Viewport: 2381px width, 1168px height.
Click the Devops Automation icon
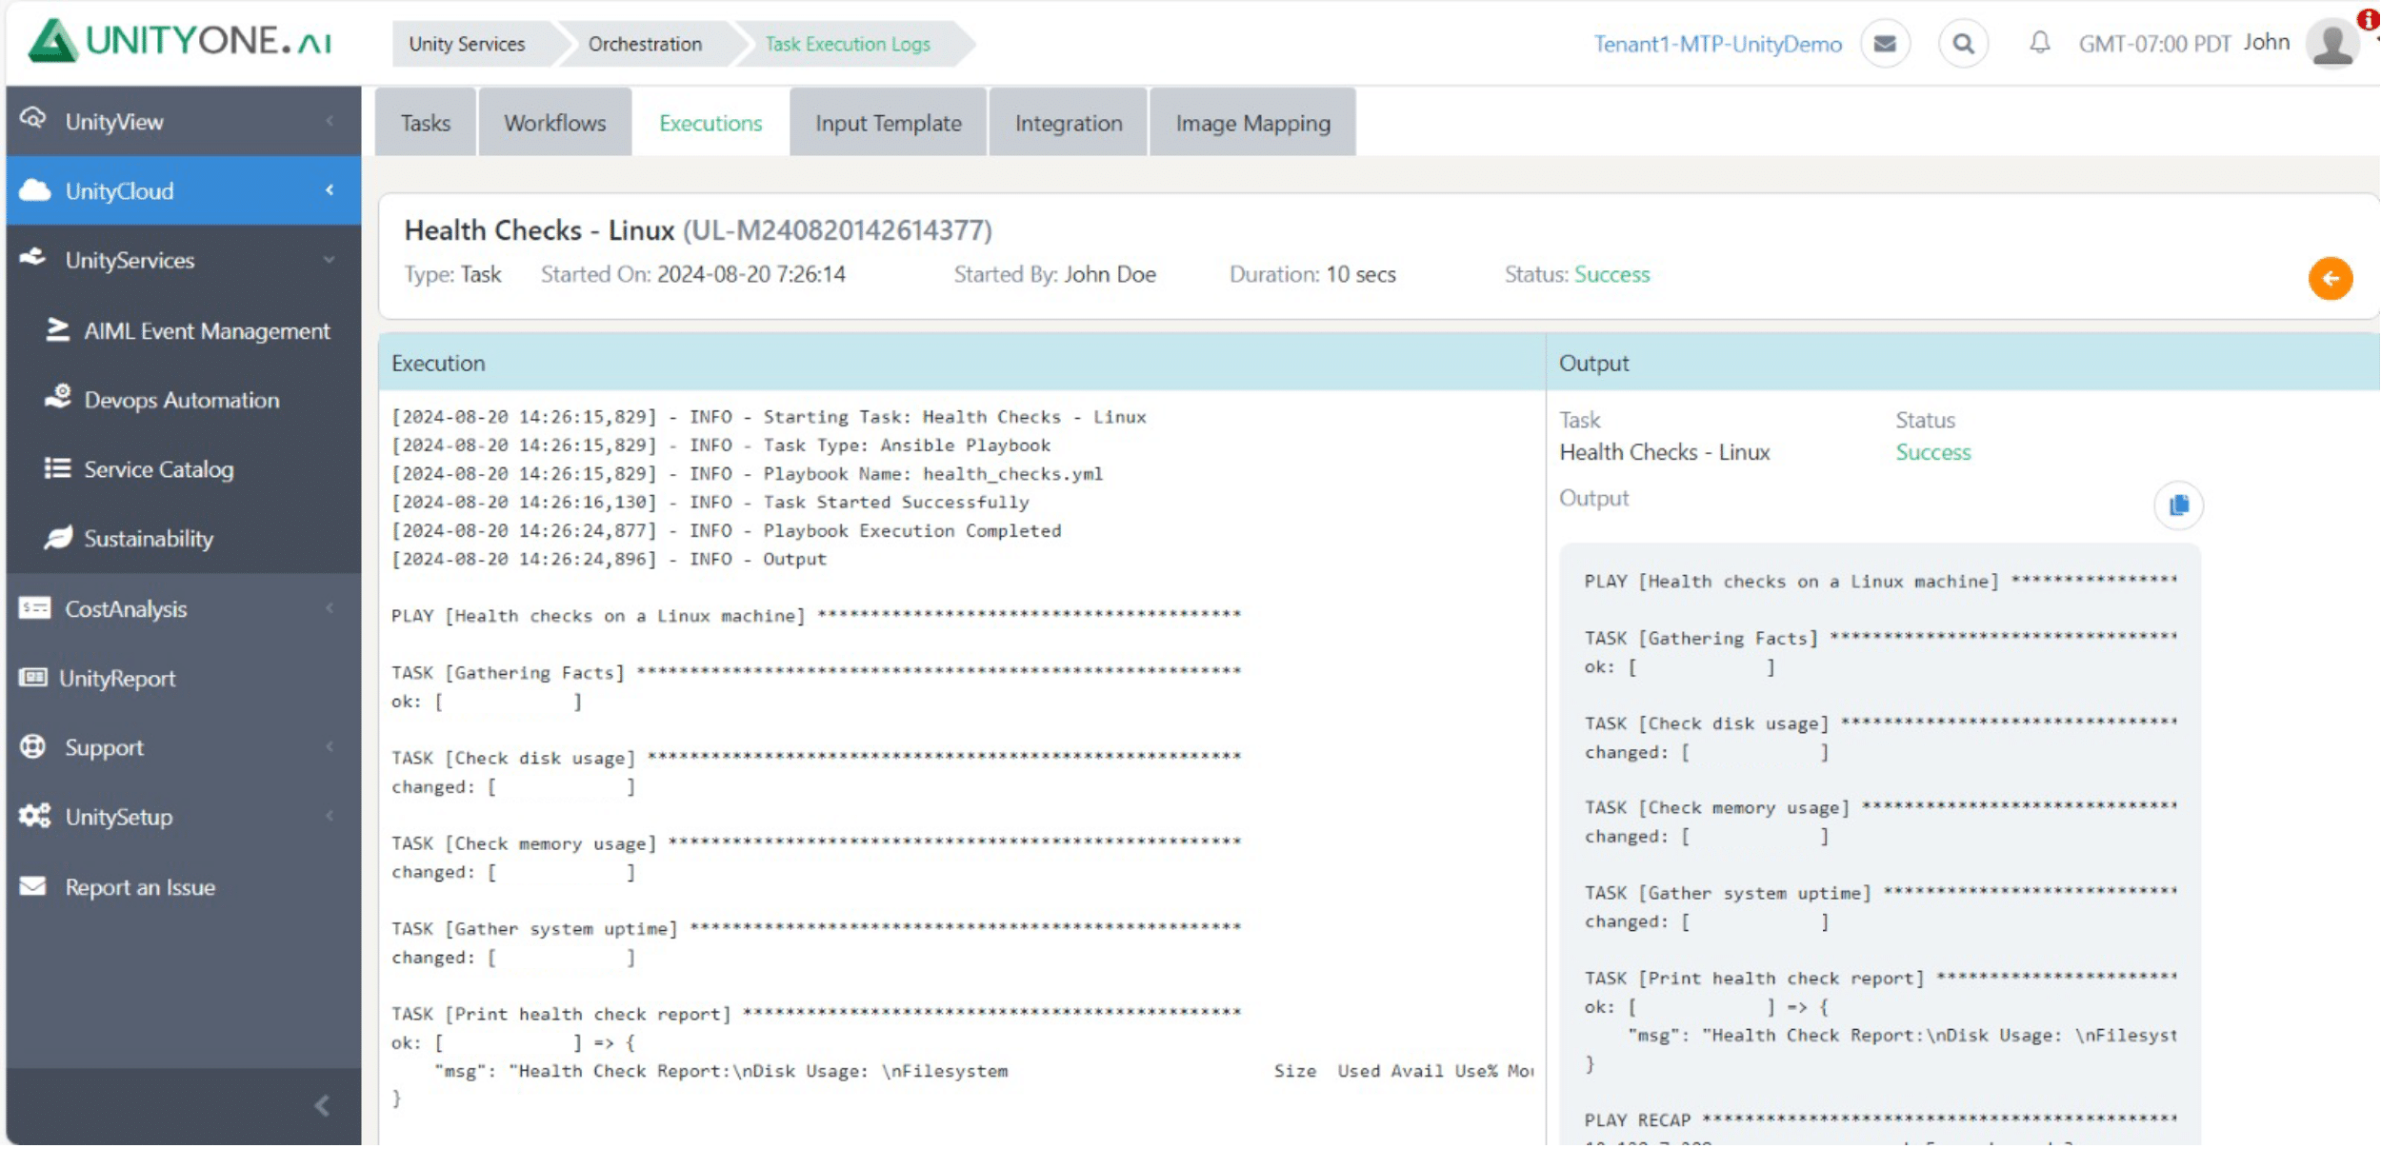click(x=58, y=398)
